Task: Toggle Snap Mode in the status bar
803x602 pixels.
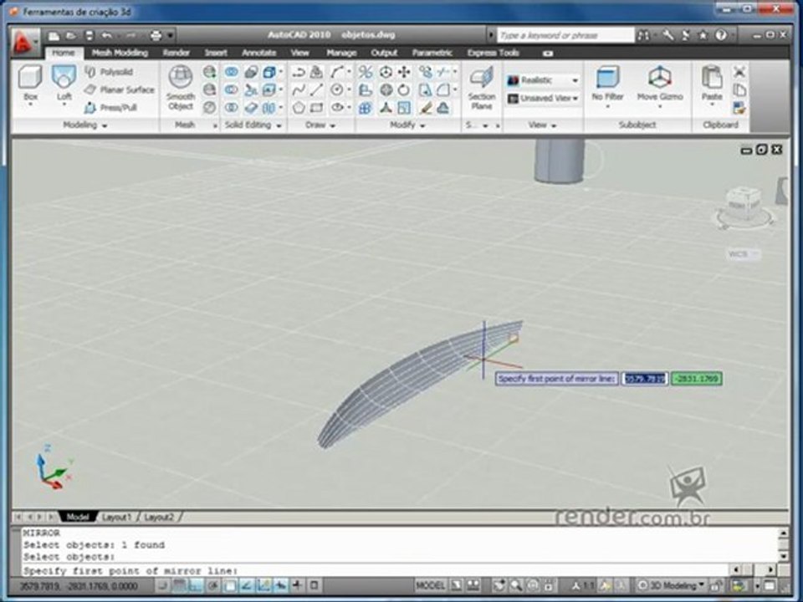Action: [162, 585]
